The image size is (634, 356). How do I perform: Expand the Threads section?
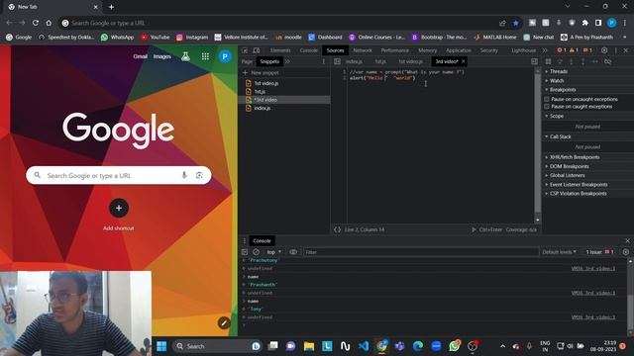pyautogui.click(x=588, y=71)
